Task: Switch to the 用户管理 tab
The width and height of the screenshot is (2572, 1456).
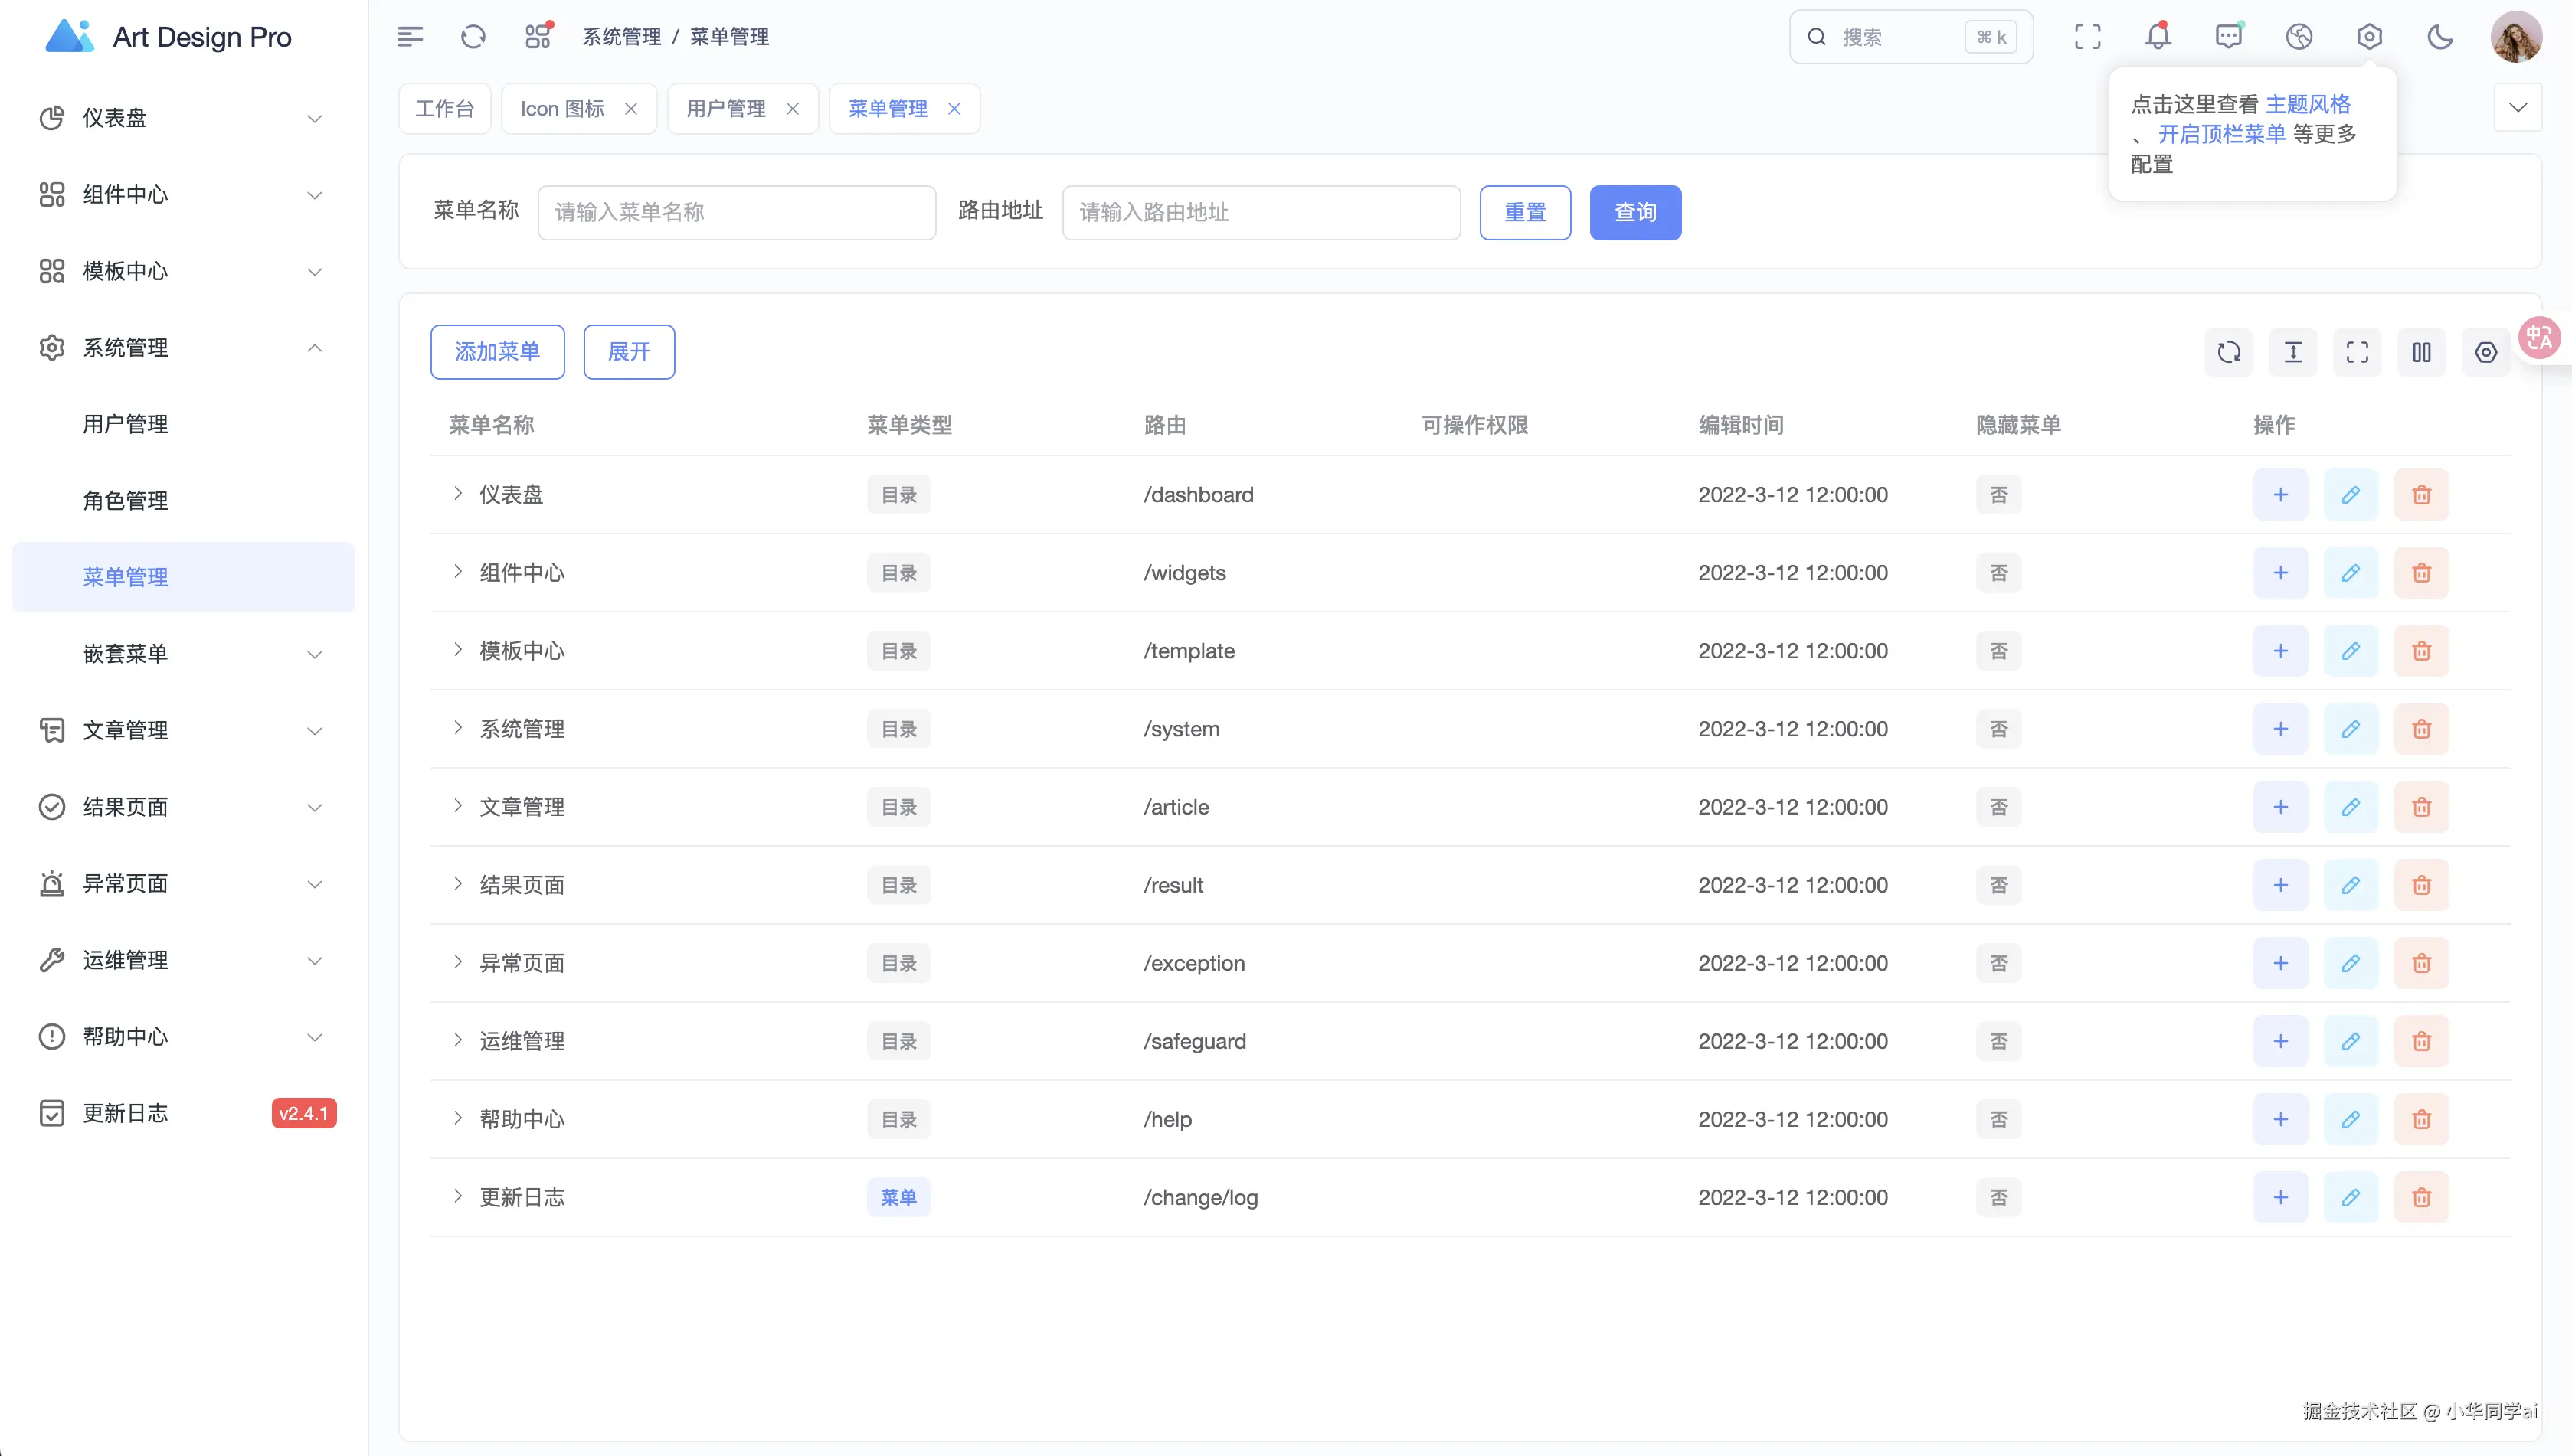Action: coord(726,108)
